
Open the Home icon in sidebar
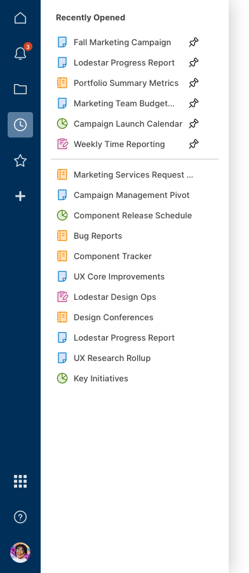[20, 18]
